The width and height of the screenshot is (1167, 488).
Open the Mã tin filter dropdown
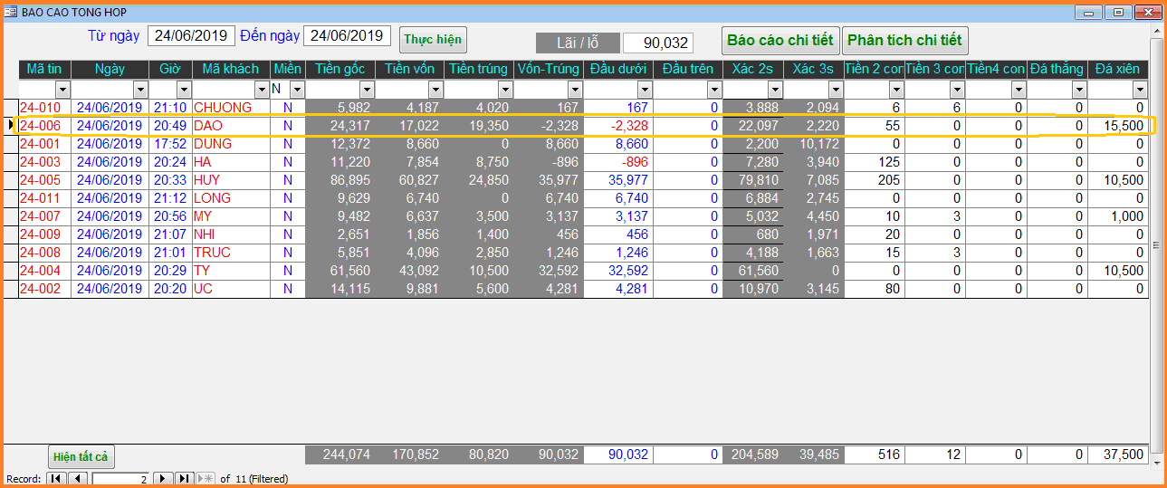click(62, 90)
